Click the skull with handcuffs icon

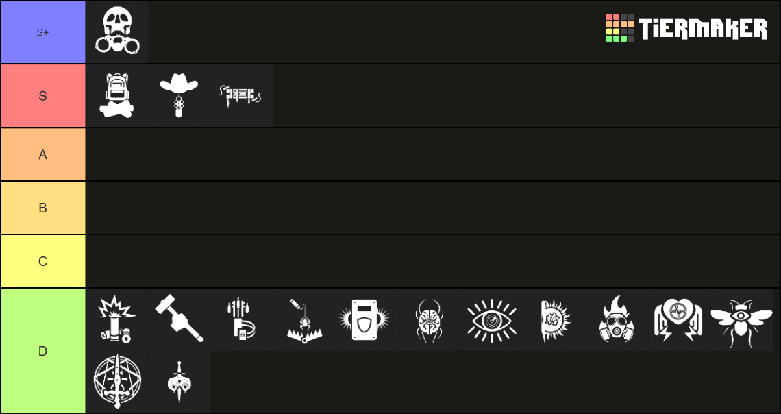[117, 32]
